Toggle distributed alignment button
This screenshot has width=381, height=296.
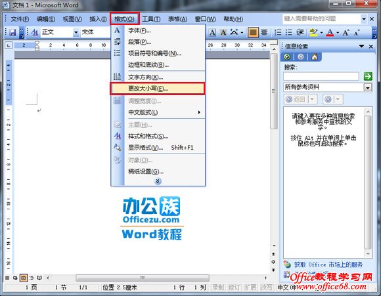pos(264,32)
